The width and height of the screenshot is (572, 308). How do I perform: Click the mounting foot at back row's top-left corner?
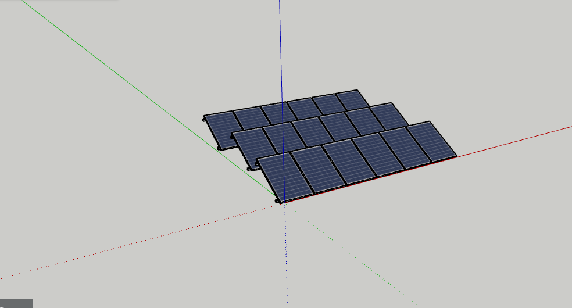tap(204, 119)
